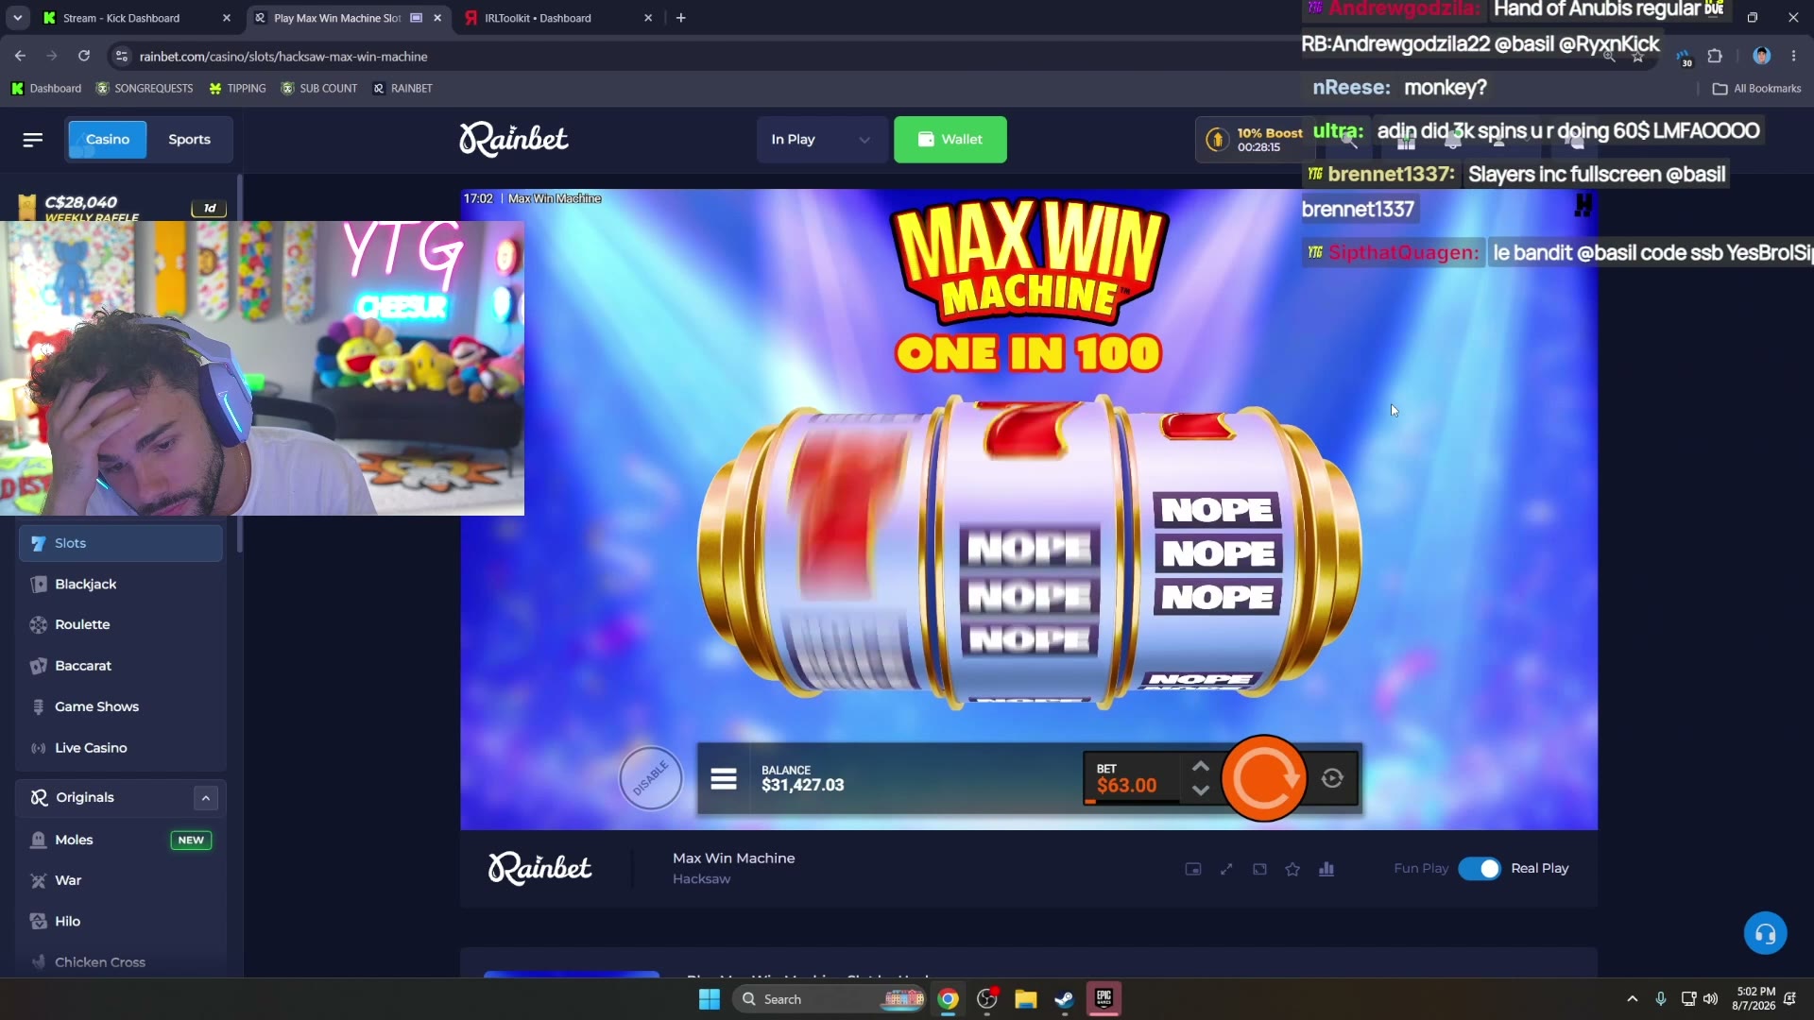Enable theatre mode for the game
The image size is (1814, 1020).
point(1259,869)
